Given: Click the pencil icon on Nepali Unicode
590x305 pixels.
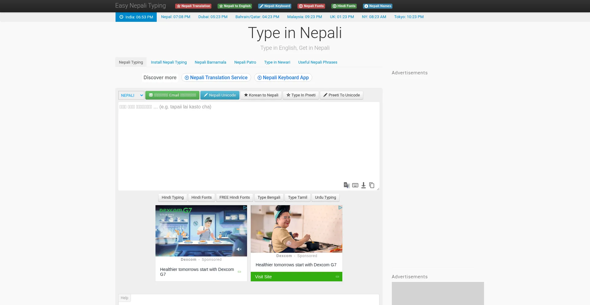Looking at the screenshot, I should point(205,95).
